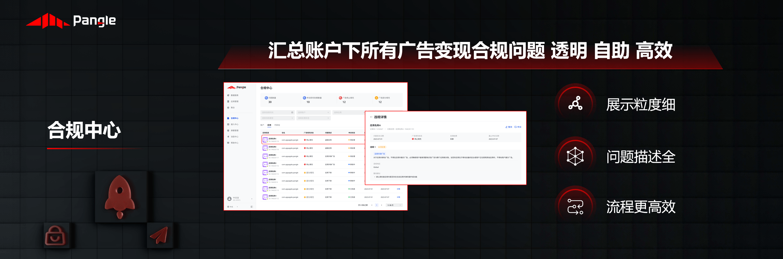Click the red rocket icon tile
Screen dimensions: 783x259
click(120, 196)
